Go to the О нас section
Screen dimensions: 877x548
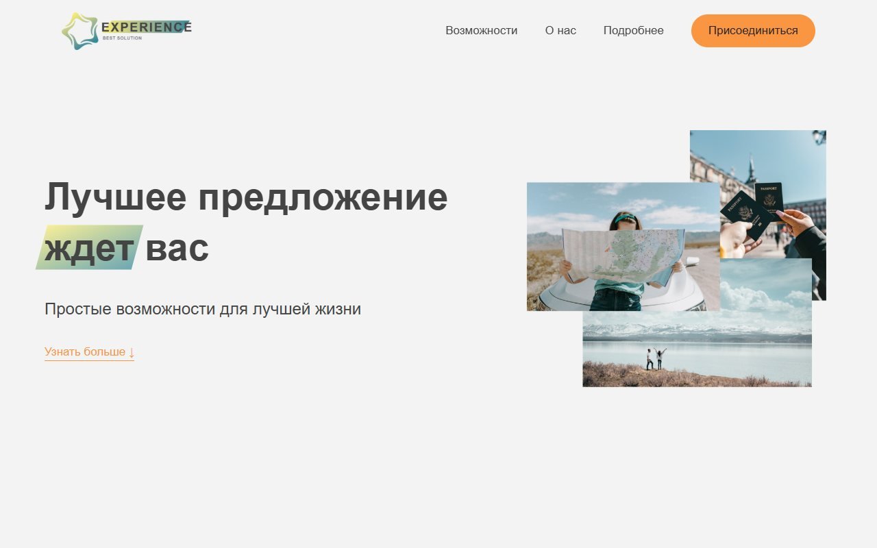pyautogui.click(x=560, y=31)
